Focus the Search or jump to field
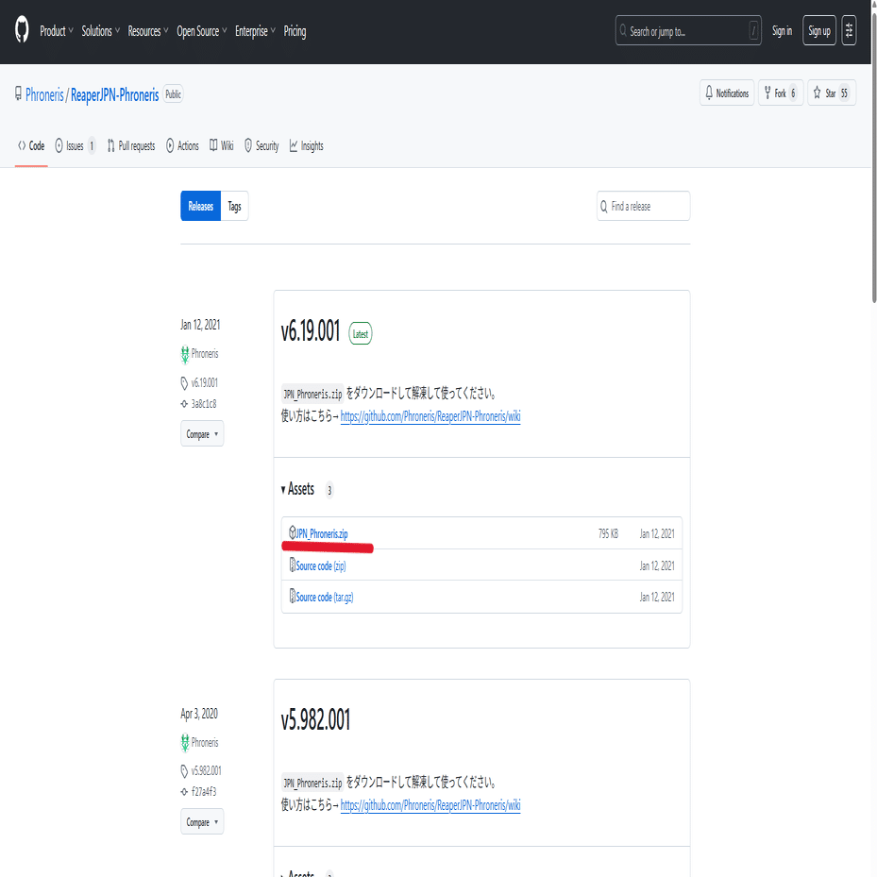This screenshot has width=877, height=877. point(688,31)
